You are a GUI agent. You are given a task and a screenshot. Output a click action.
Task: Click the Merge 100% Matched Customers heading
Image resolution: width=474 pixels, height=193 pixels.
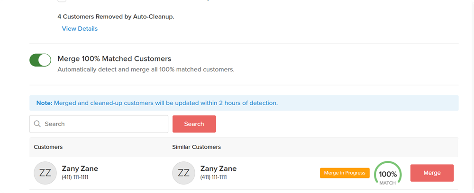coord(114,59)
